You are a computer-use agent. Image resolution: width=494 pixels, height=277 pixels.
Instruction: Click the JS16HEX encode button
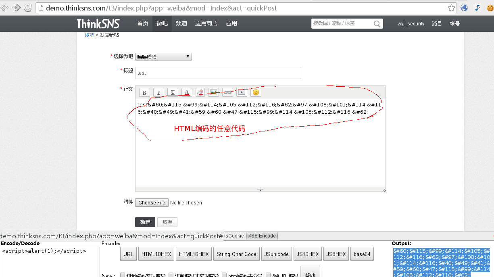[308, 254]
